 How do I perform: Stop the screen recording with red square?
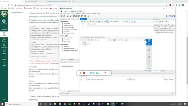coord(84,73)
